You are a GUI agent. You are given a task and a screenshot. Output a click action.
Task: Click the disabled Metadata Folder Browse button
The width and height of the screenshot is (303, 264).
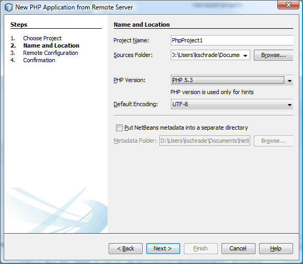[x=273, y=141]
